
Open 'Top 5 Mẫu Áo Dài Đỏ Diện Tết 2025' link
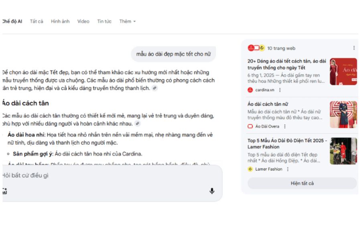pos(287,144)
